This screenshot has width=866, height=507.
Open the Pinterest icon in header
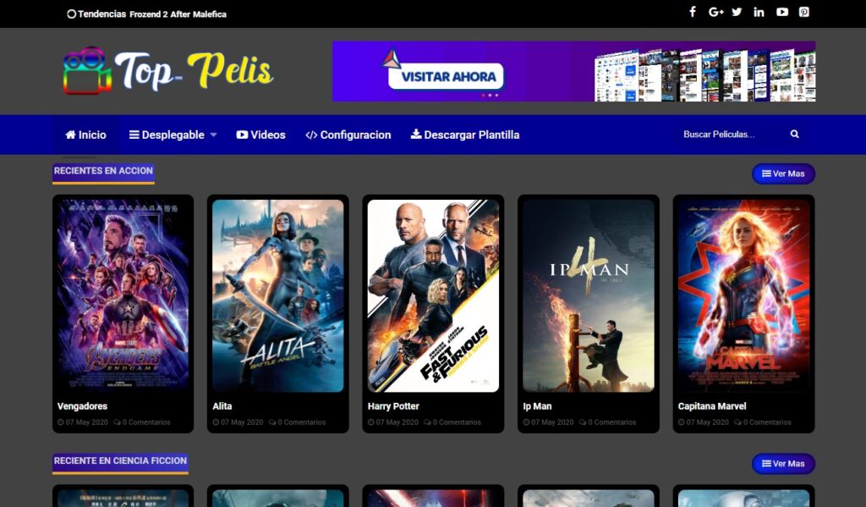pyautogui.click(x=804, y=12)
